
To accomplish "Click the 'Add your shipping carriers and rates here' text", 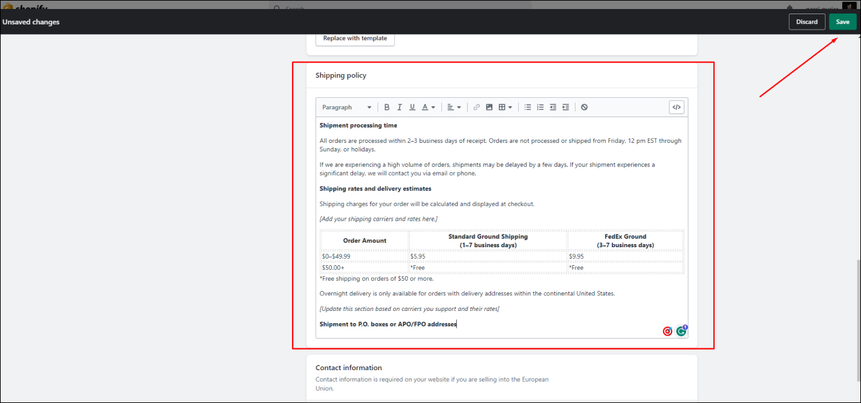I will pos(378,220).
